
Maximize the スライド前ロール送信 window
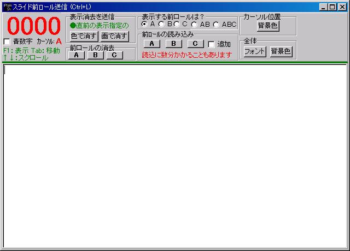click(332, 7)
